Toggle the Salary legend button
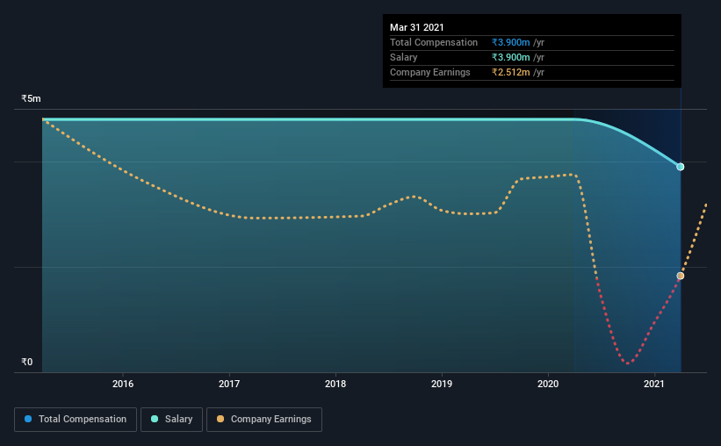 point(171,420)
